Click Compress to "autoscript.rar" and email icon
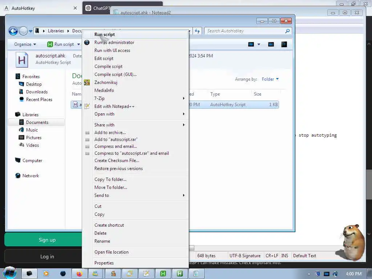 [x=87, y=154]
